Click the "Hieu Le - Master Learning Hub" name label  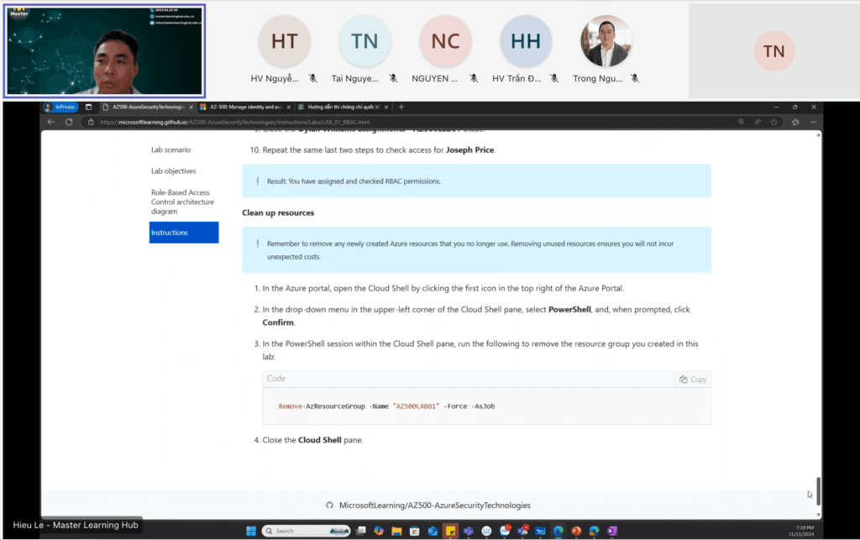pyautogui.click(x=76, y=525)
